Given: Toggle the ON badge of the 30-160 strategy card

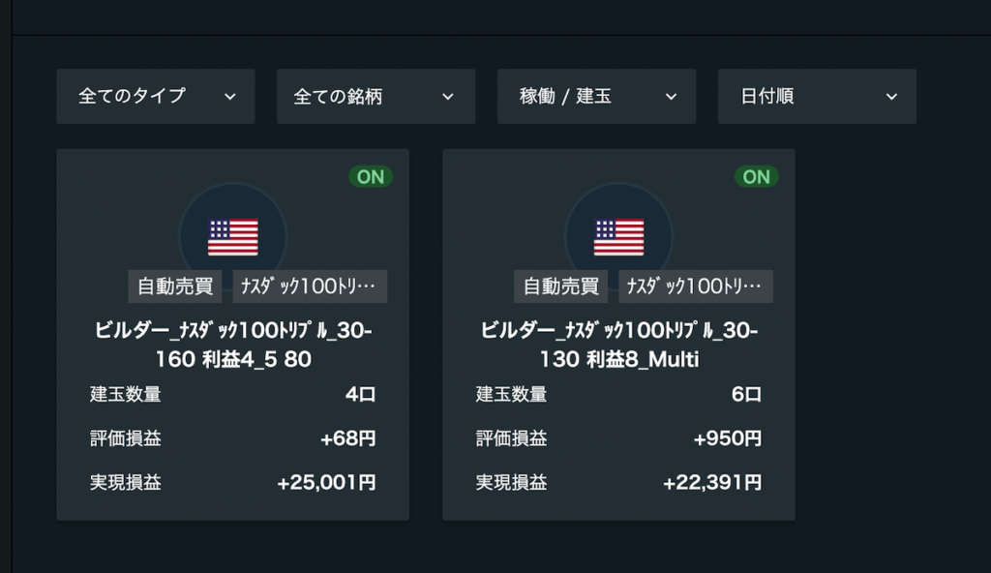Looking at the screenshot, I should click(x=371, y=176).
